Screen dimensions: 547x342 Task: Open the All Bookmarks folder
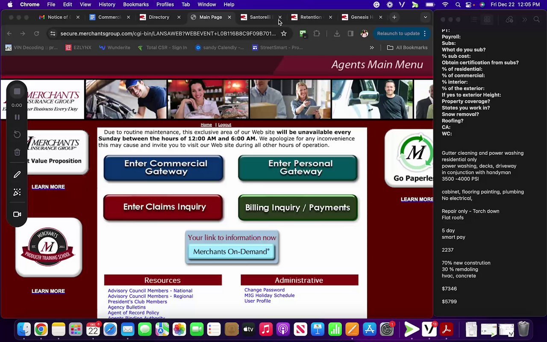point(407,47)
